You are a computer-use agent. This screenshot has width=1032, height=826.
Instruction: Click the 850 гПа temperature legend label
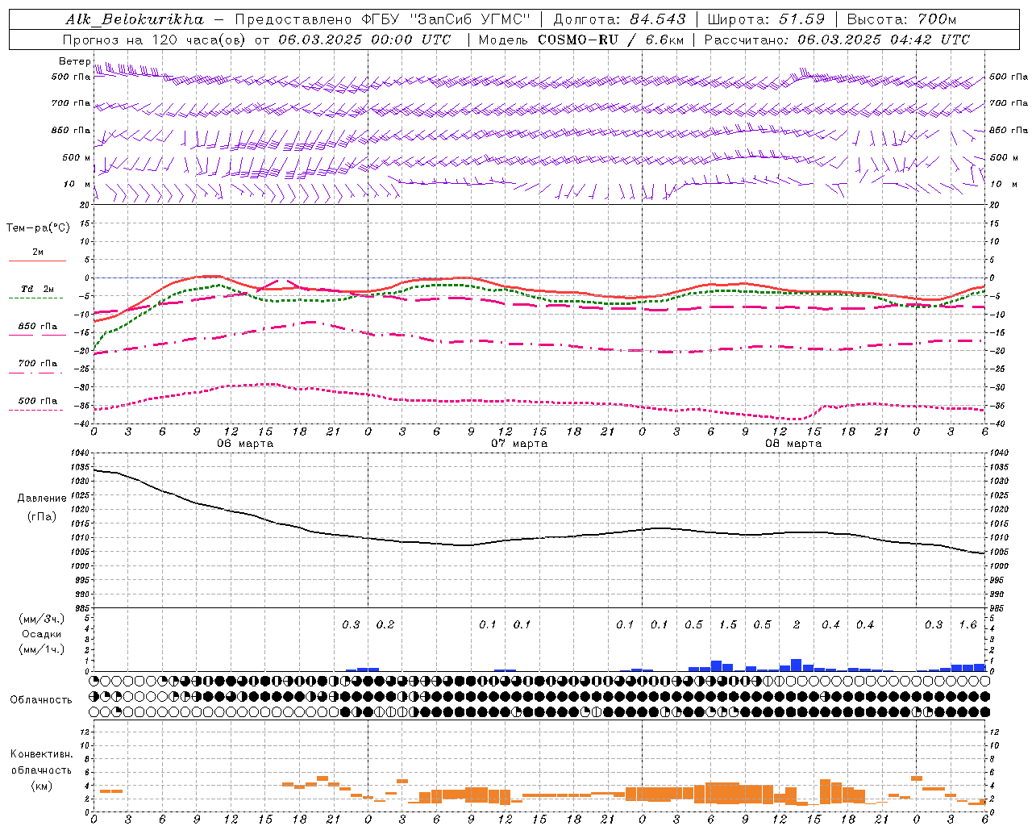37,327
